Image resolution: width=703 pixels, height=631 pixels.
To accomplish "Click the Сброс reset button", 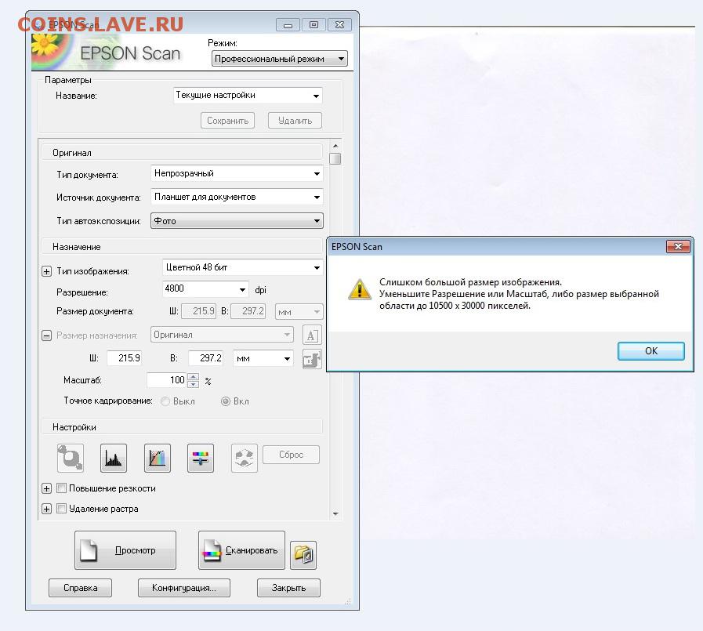I will (291, 455).
